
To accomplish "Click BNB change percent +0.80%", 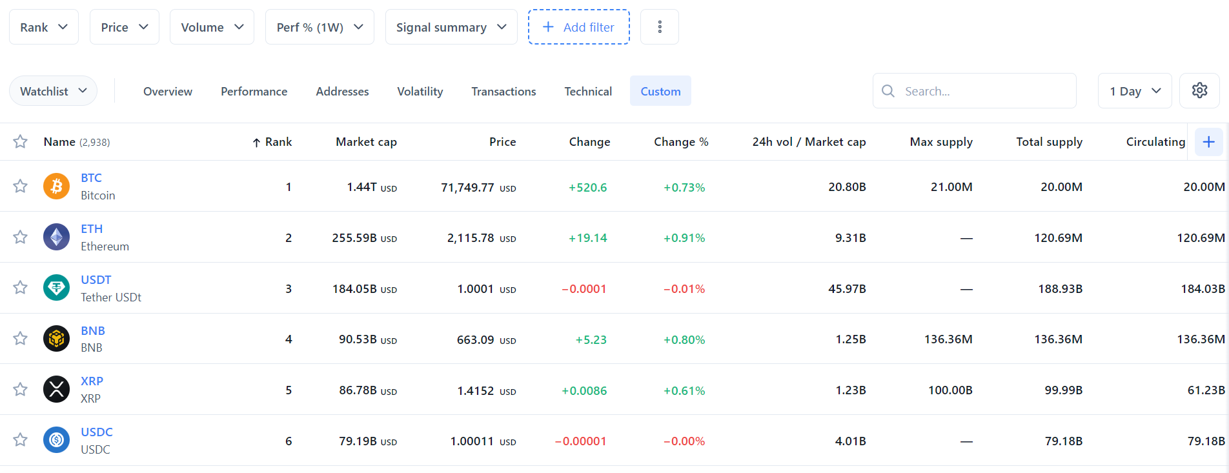I will click(684, 339).
